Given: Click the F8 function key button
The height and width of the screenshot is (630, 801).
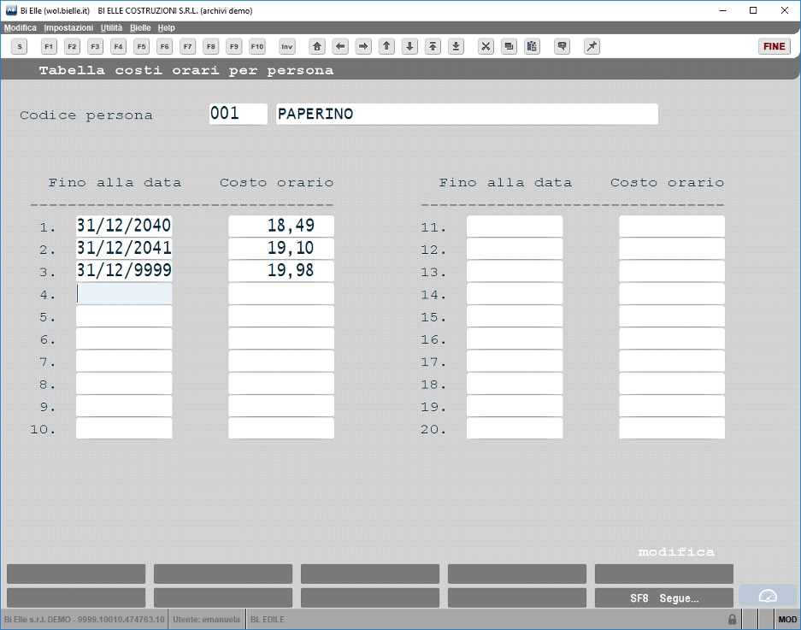Looking at the screenshot, I should 211,46.
